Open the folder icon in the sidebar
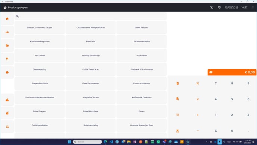Image resolution: width=257 pixels, height=145 pixels. pos(7,46)
